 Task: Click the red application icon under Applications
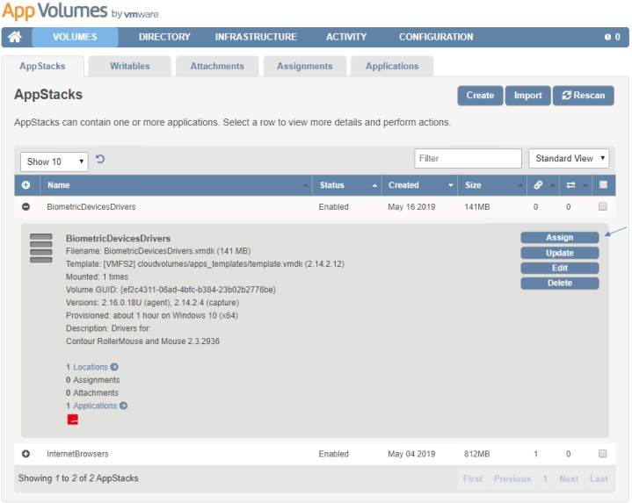(73, 420)
